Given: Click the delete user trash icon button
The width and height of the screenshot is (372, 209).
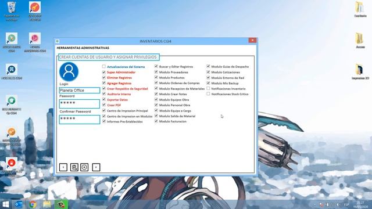Looking at the screenshot, I should [x=74, y=167].
